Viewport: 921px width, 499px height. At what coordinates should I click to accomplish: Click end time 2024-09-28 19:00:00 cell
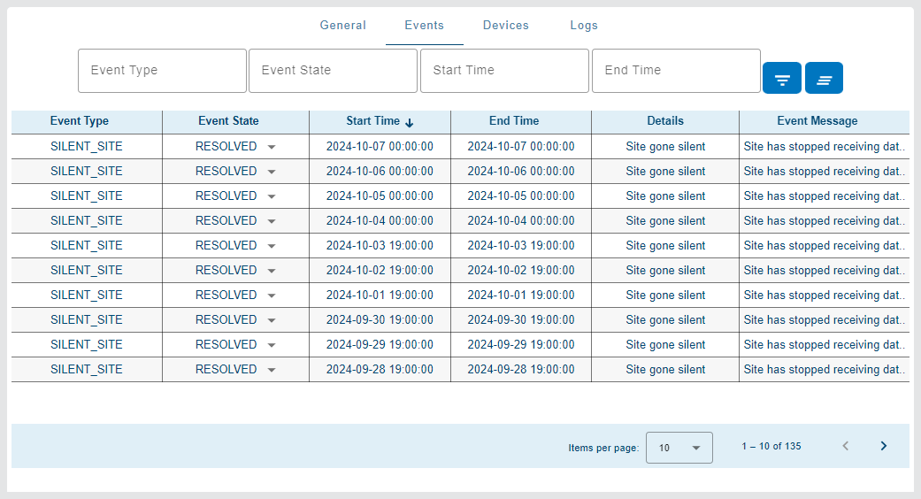coord(521,369)
